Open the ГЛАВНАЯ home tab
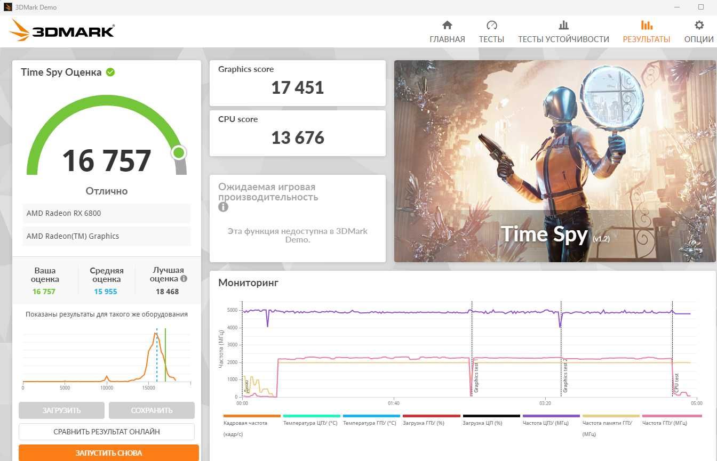Screen dimensions: 717x461 pos(447,32)
